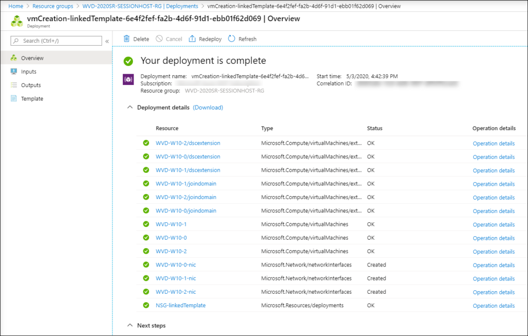The width and height of the screenshot is (528, 336).
Task: Click the deployment cubes icon in header
Action: (17, 21)
